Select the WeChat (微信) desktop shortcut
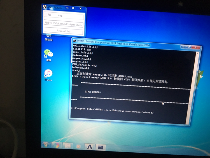Image resolution: width=210 pixels, height=158 pixels. point(48,55)
